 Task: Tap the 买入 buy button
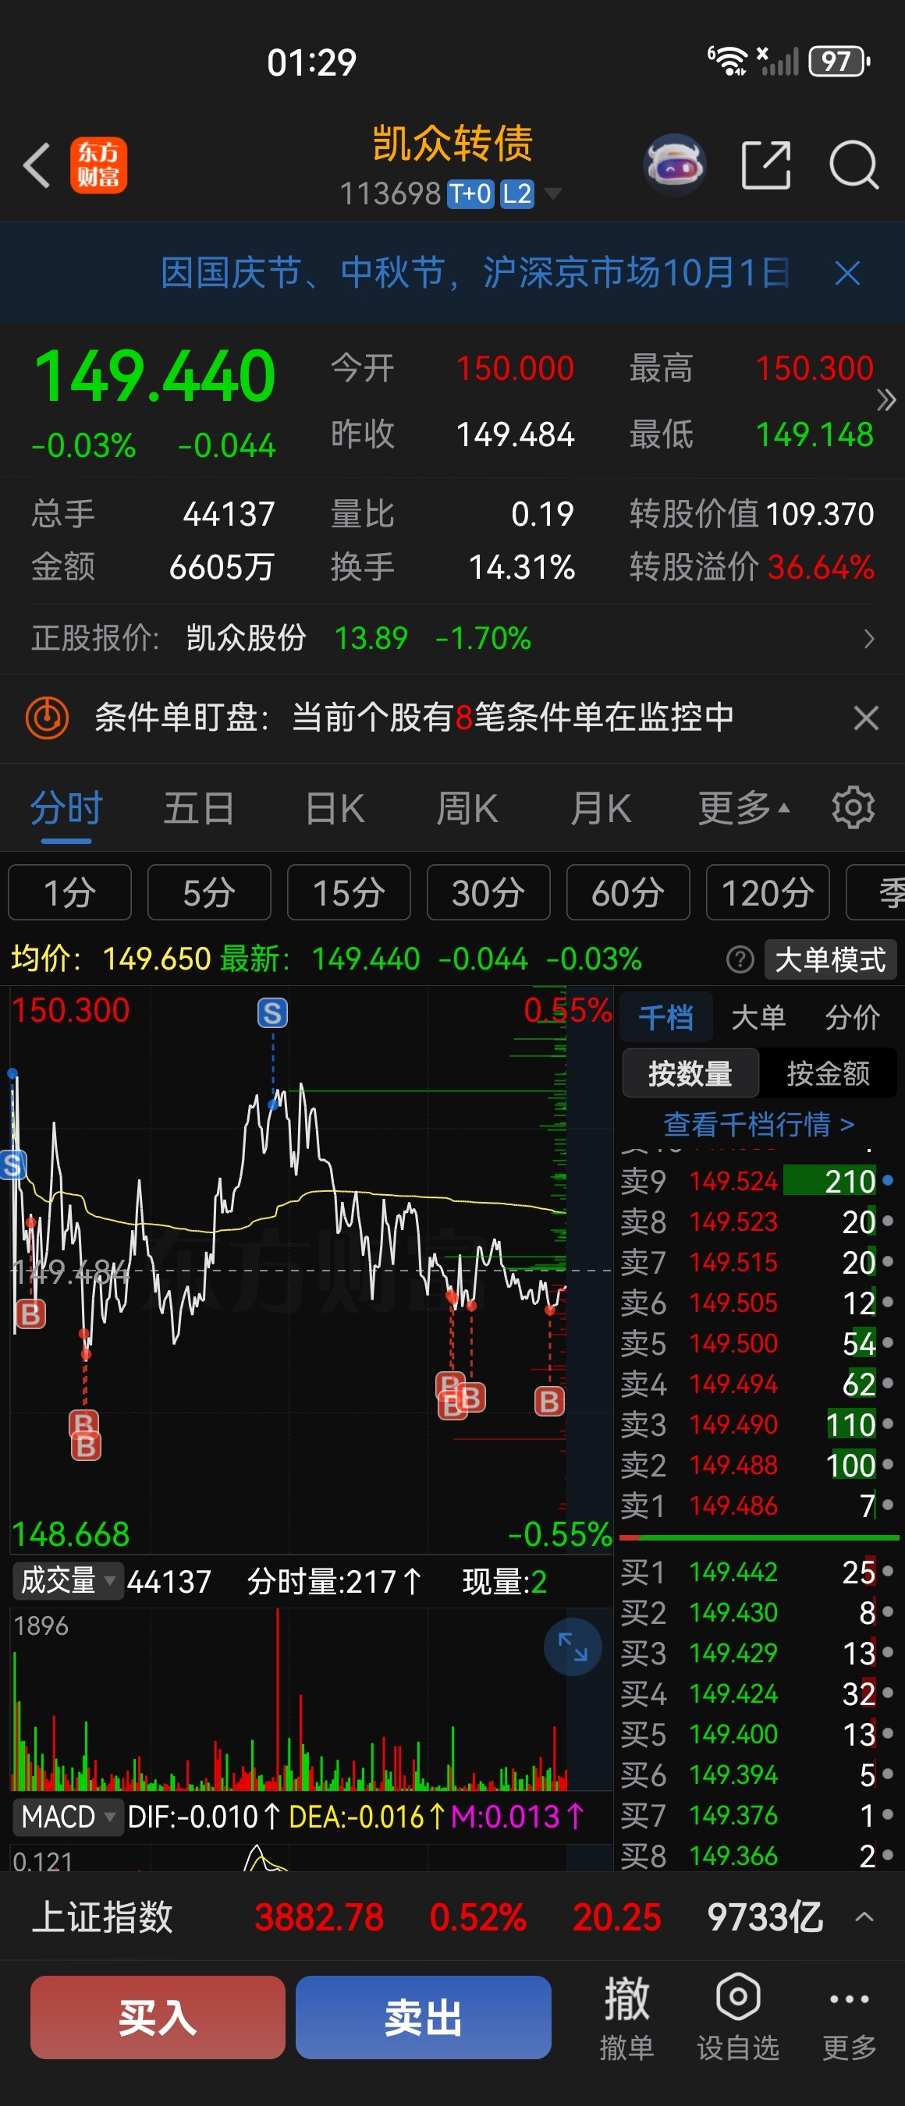[158, 2017]
